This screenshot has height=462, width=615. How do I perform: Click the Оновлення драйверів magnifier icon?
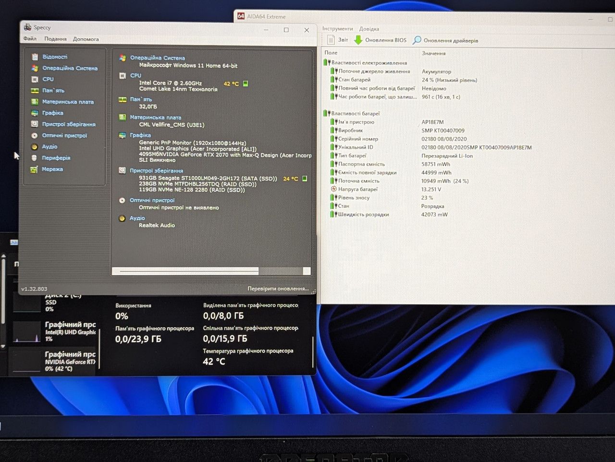(x=417, y=40)
